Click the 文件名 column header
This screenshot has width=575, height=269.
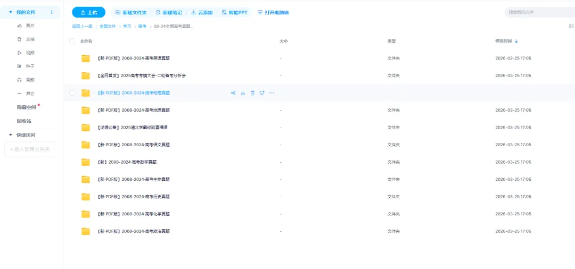[x=86, y=41]
